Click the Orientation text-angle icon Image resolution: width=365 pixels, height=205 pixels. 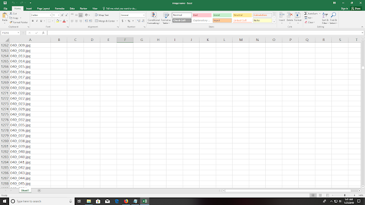(87, 15)
